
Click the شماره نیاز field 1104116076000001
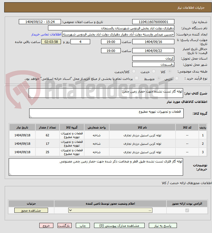[x=153, y=22]
